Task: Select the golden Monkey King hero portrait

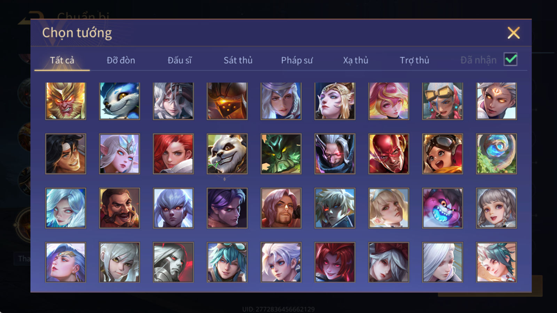Action: pyautogui.click(x=65, y=101)
